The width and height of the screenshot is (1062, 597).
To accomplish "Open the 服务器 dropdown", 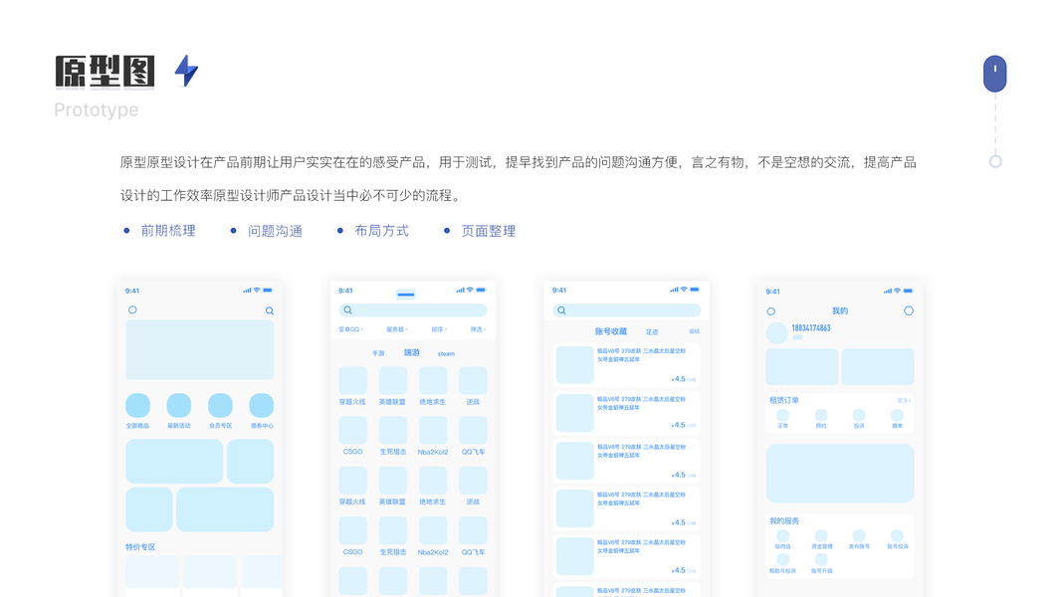I will [397, 329].
